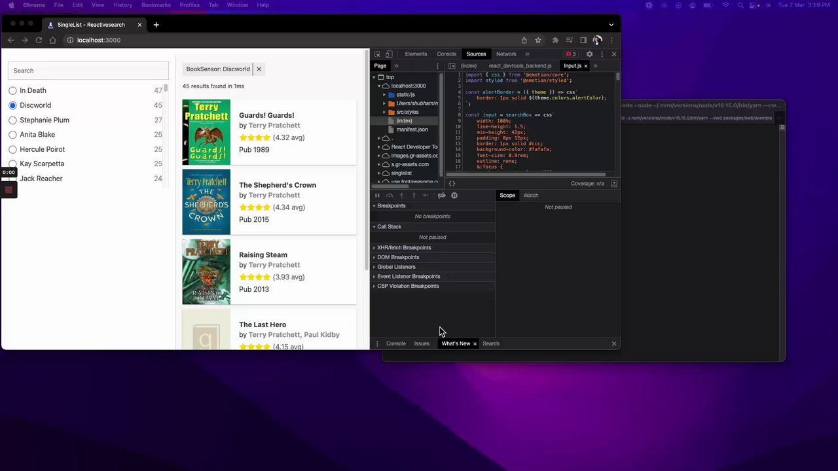Deactivate breakpoints with the slashed icon

pos(441,196)
